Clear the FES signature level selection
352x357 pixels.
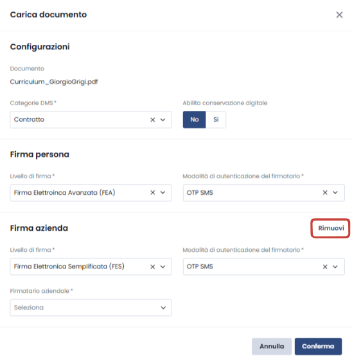click(x=153, y=267)
